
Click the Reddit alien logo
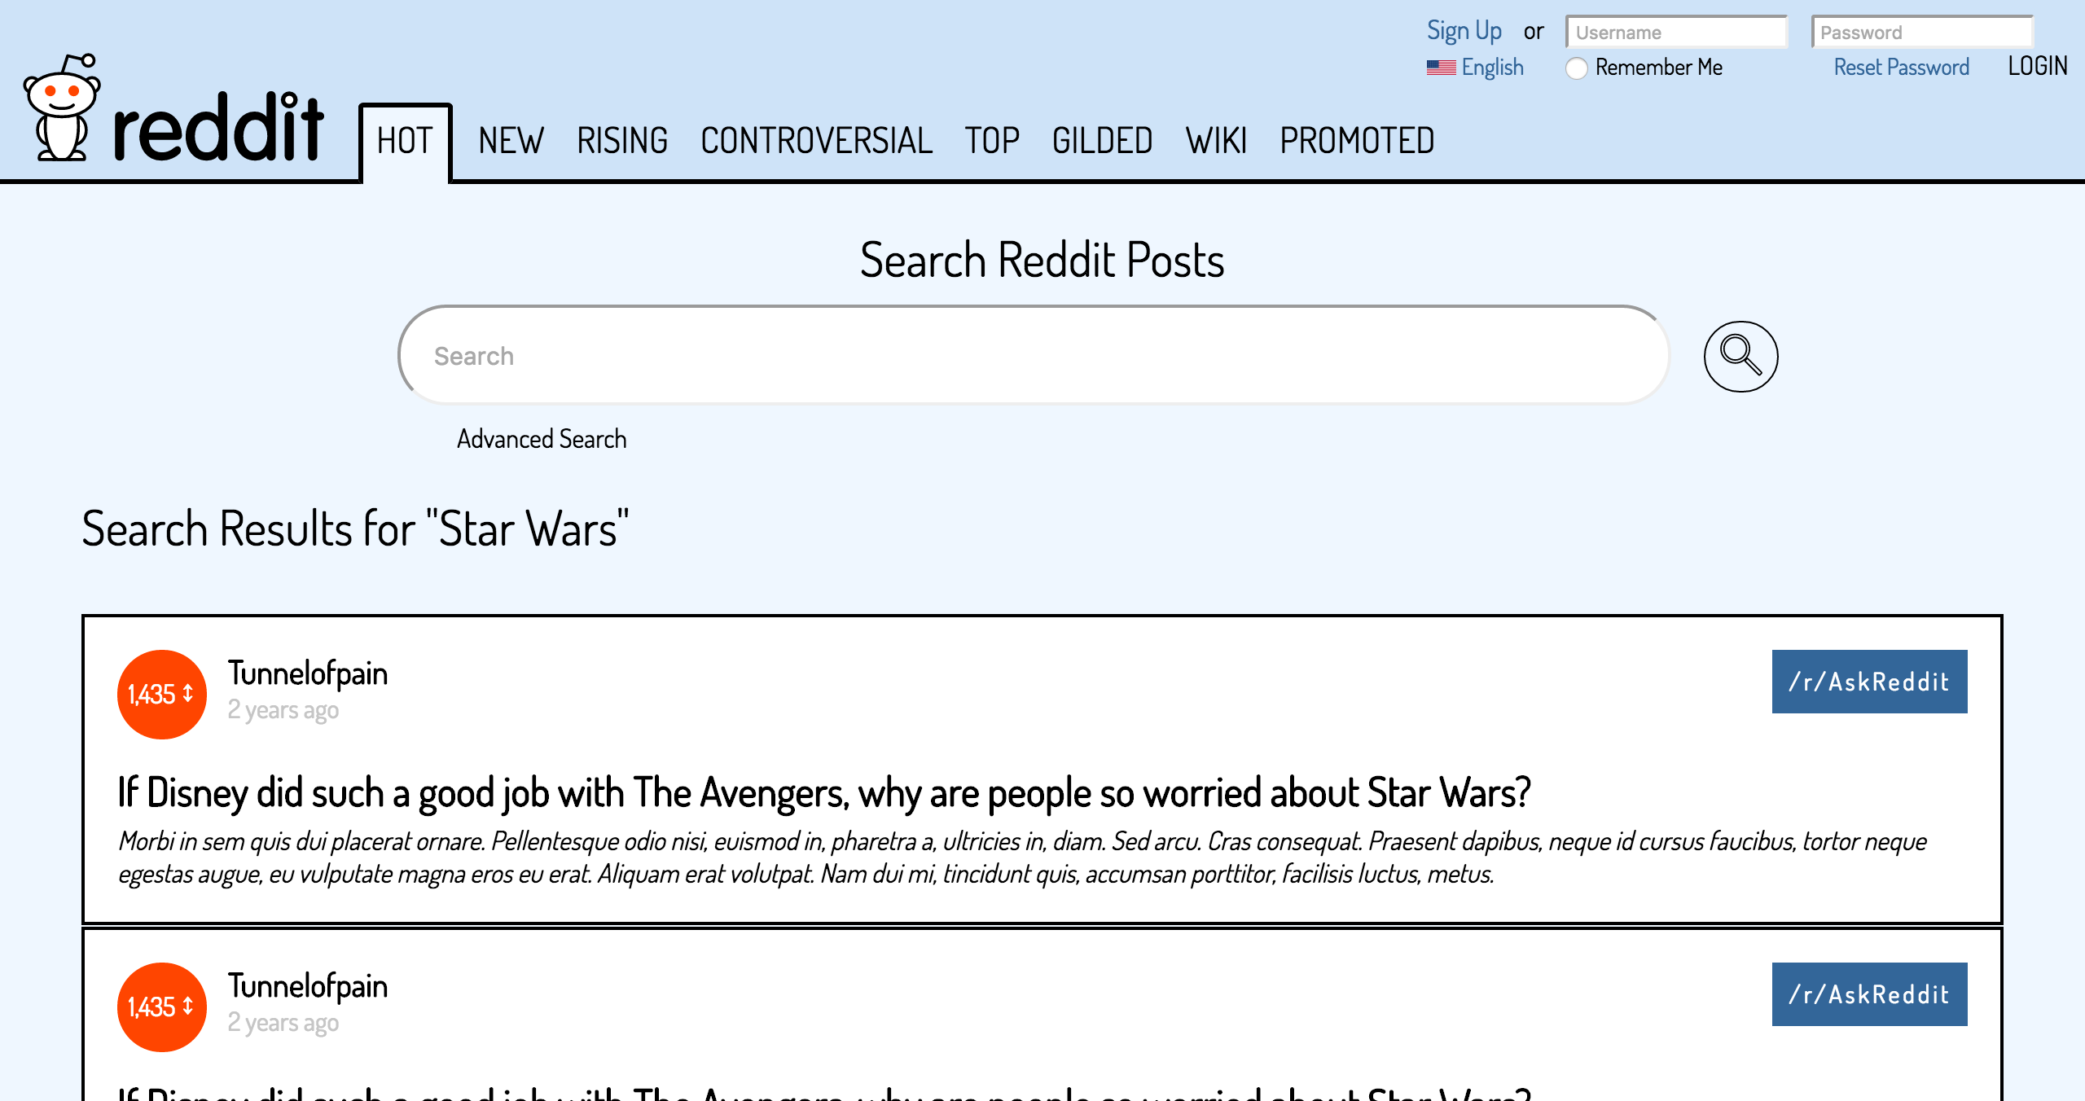pyautogui.click(x=62, y=107)
